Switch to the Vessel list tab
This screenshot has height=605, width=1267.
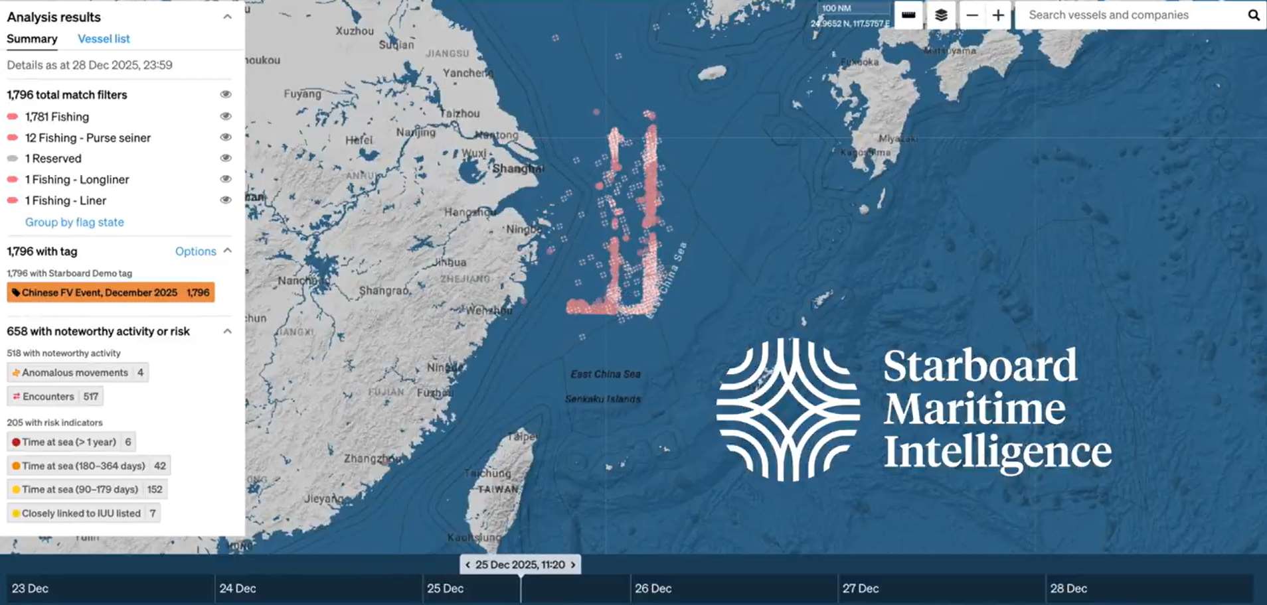(104, 38)
